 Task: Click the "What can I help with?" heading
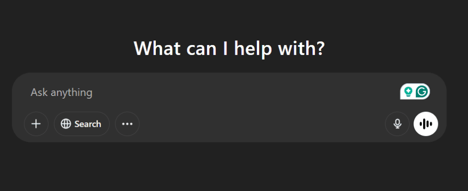coord(229,48)
